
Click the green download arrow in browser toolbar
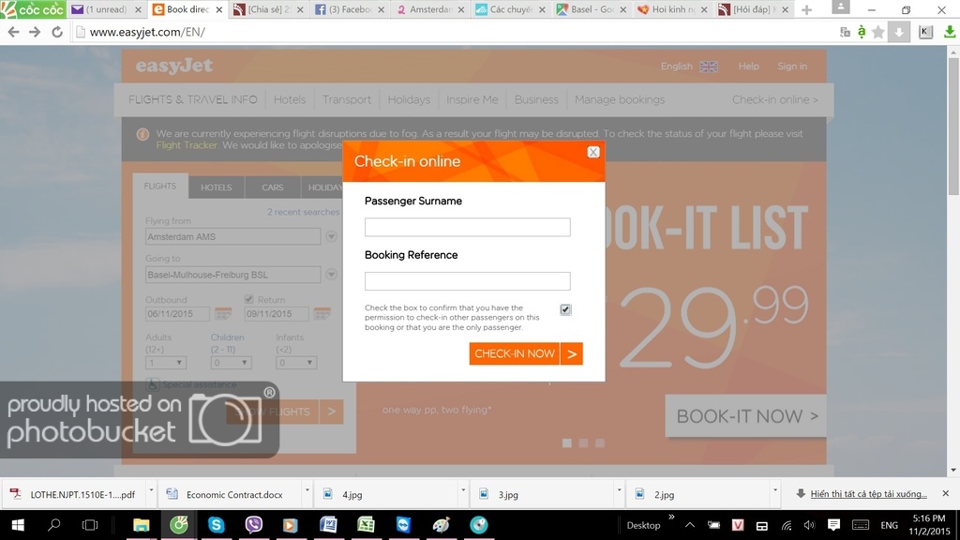[950, 32]
